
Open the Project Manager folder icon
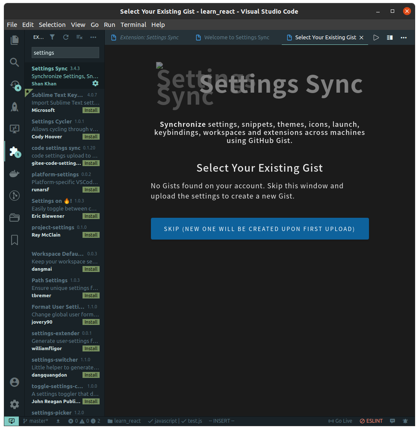tap(14, 218)
